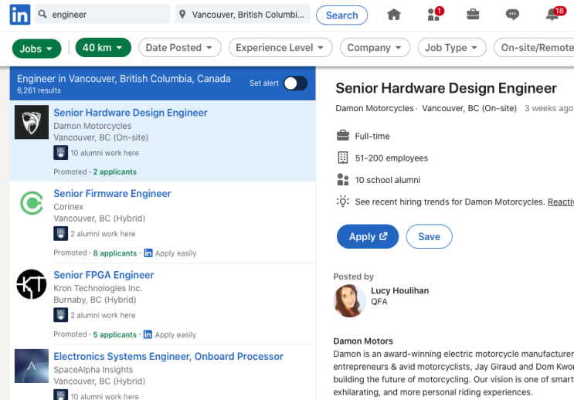Open the Jobs filter dropdown
The width and height of the screenshot is (574, 400).
tap(36, 49)
